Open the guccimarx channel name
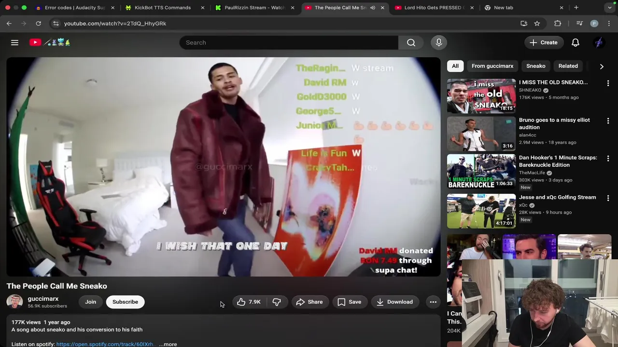 [43, 299]
